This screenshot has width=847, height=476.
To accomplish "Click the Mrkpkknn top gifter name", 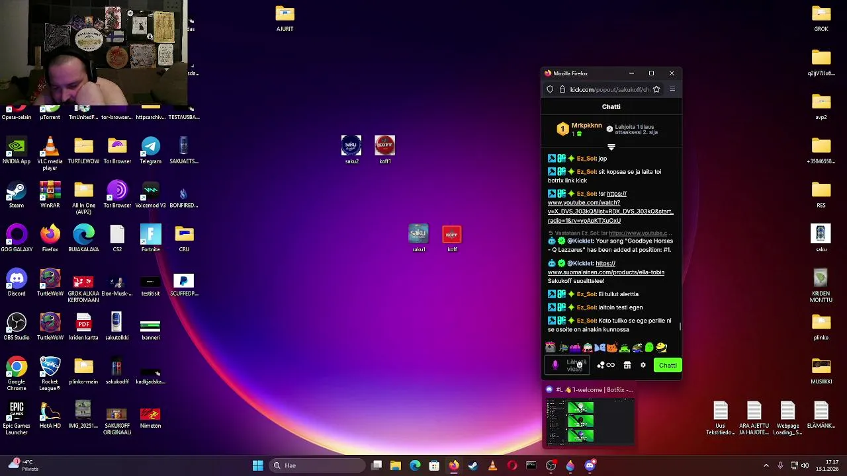I will click(586, 126).
